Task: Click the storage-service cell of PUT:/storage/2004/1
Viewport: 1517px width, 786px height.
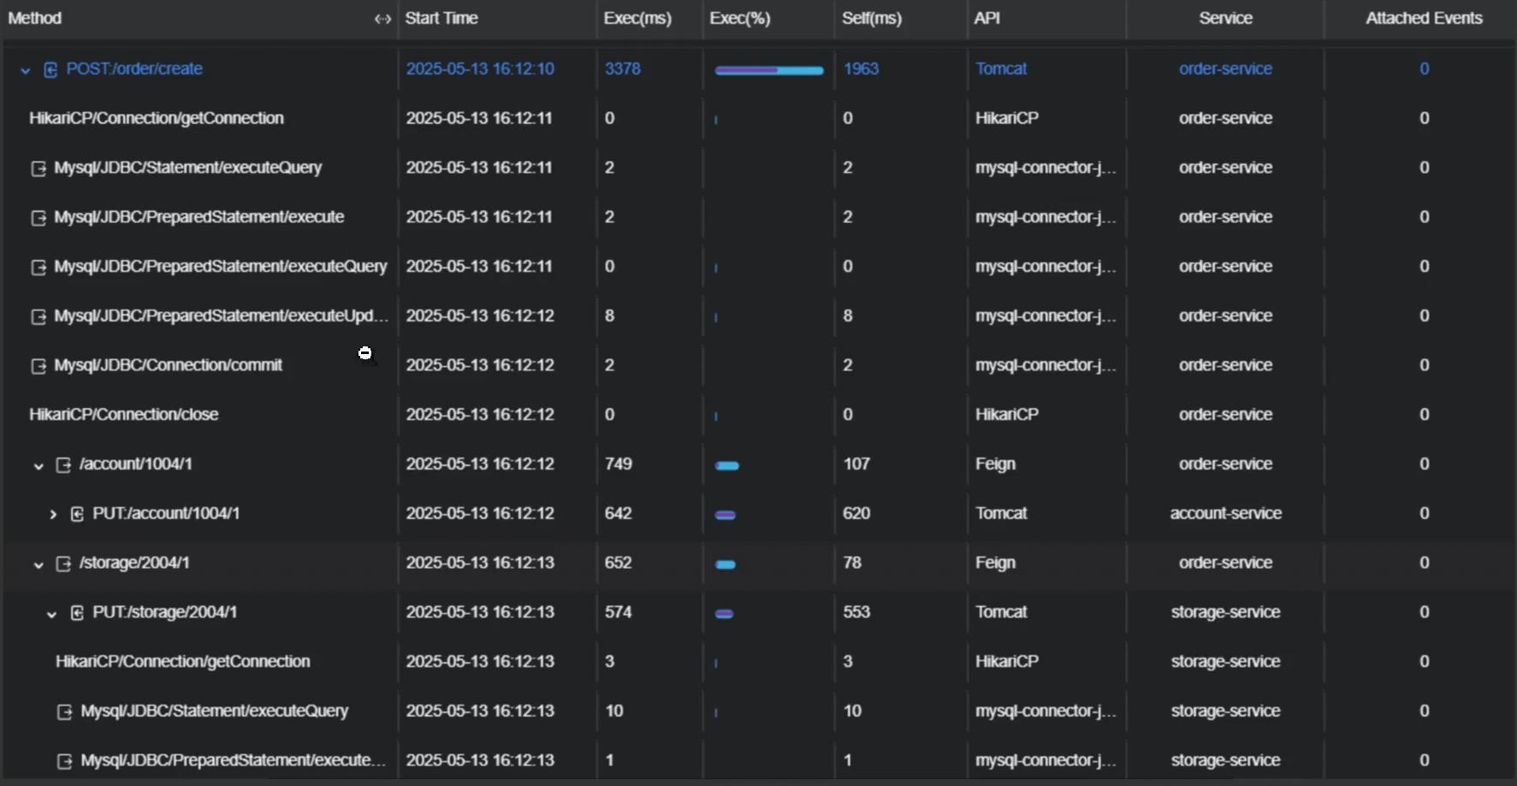Action: [1225, 612]
